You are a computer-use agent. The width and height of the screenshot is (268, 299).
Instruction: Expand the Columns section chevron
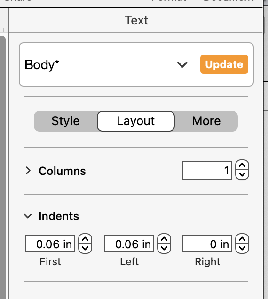[28, 171]
